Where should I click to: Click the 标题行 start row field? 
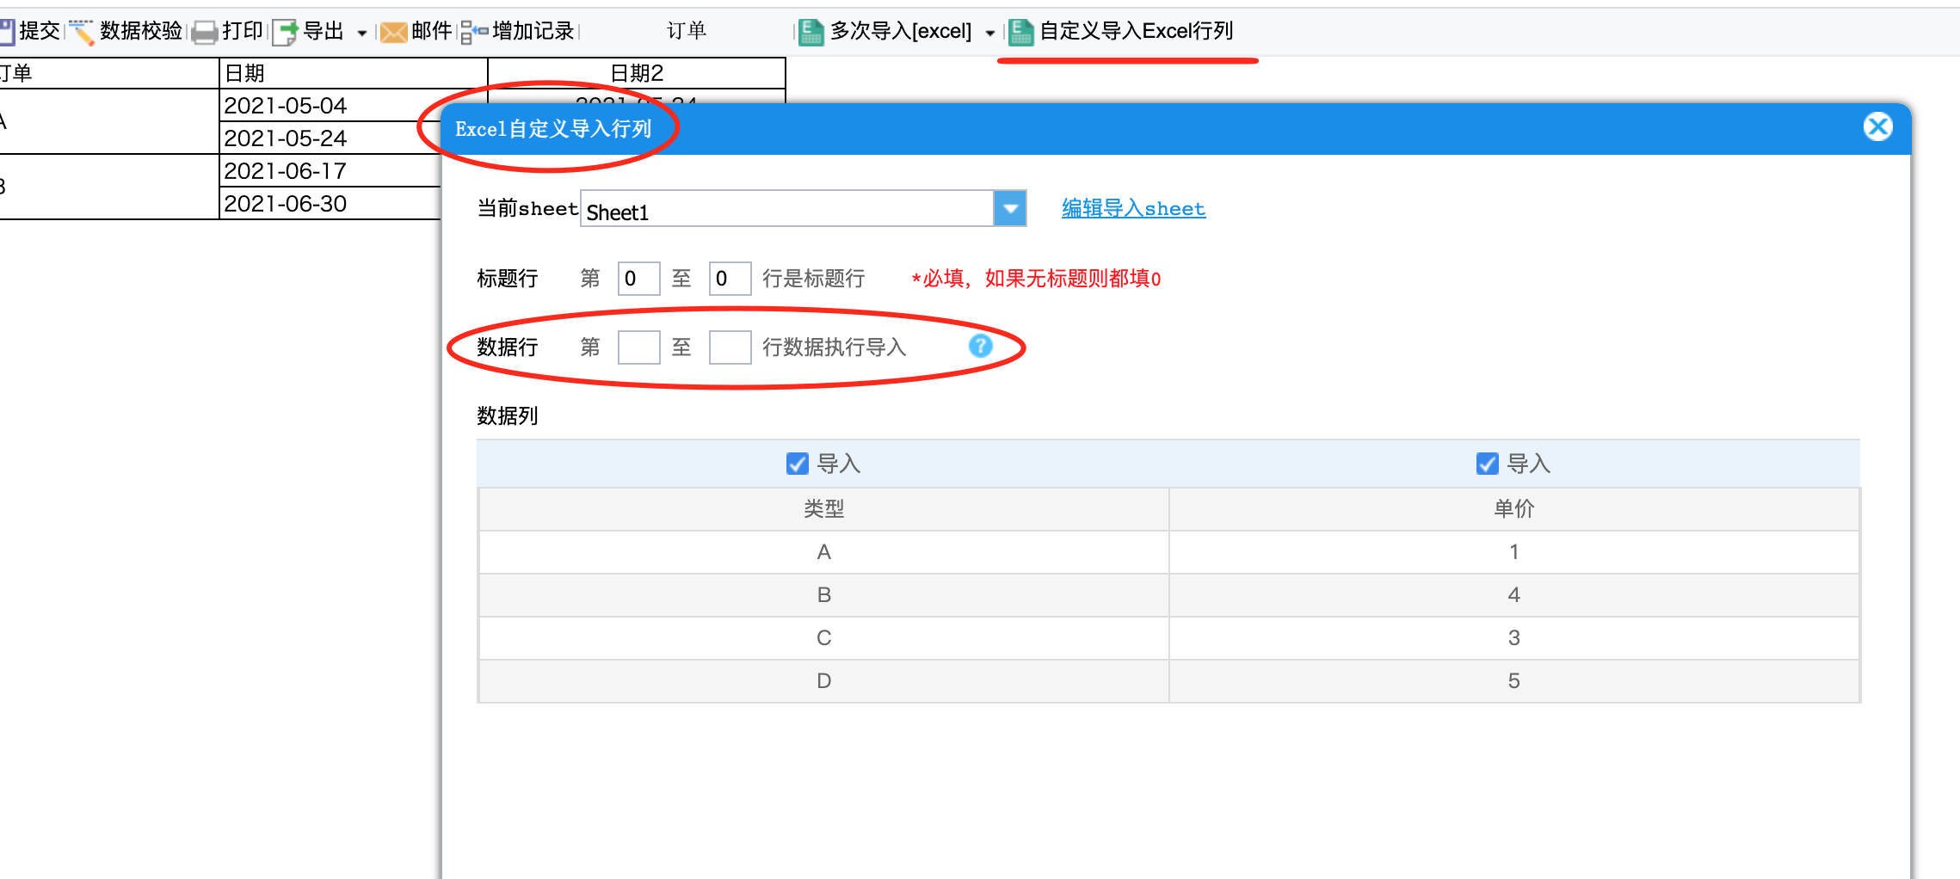point(638,279)
